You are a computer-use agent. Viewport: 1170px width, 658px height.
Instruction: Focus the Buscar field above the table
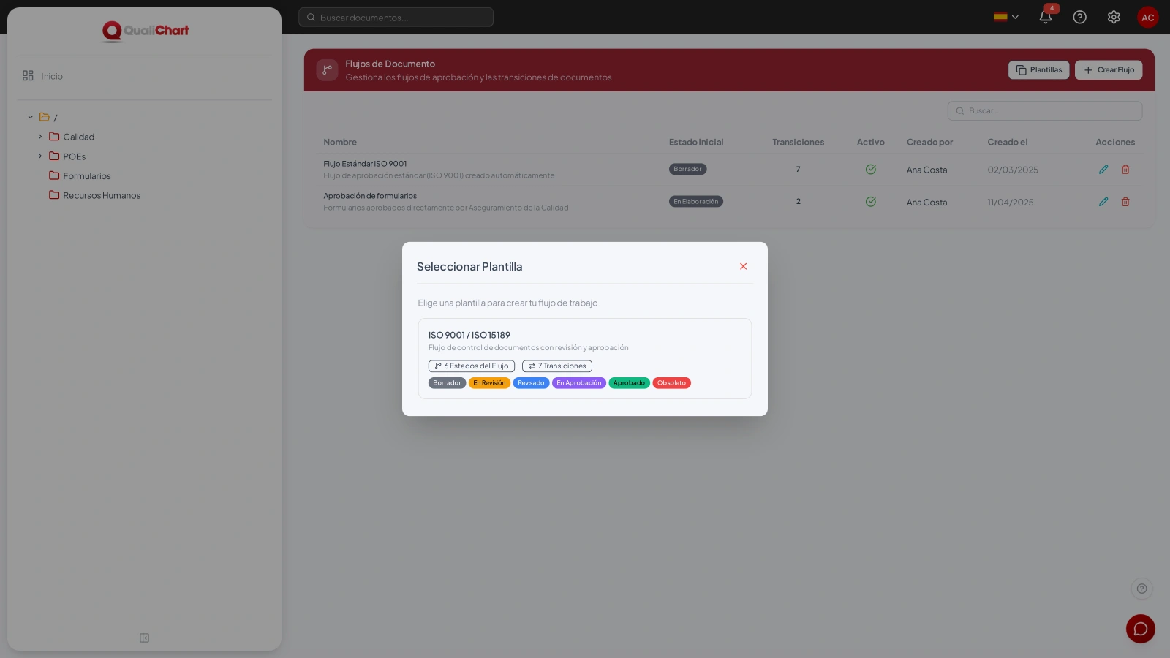click(x=1045, y=111)
